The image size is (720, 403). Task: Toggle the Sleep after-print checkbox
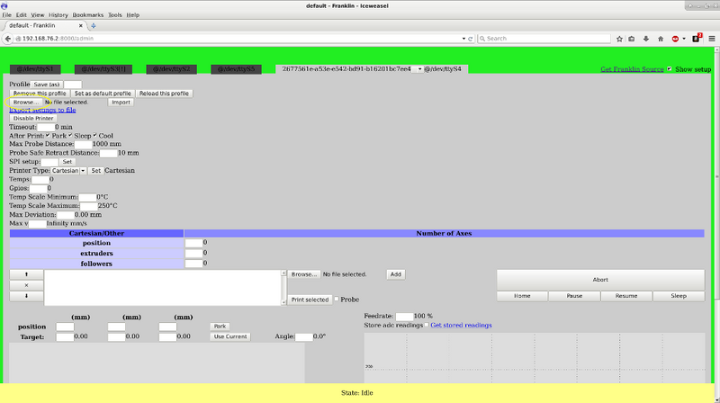tap(70, 136)
